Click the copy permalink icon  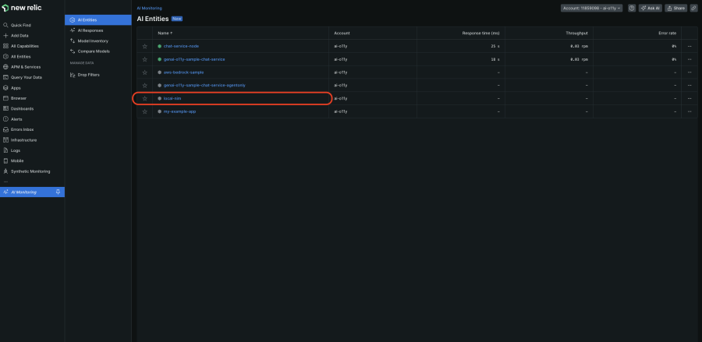(x=694, y=8)
